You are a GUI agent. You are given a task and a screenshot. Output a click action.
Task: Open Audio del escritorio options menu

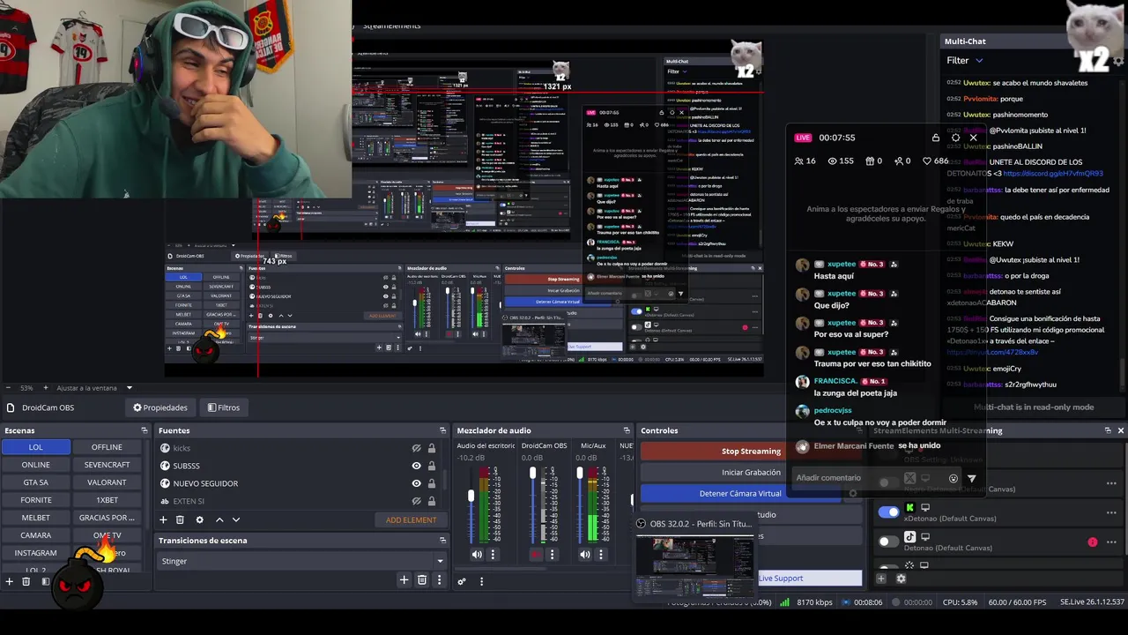point(493,555)
